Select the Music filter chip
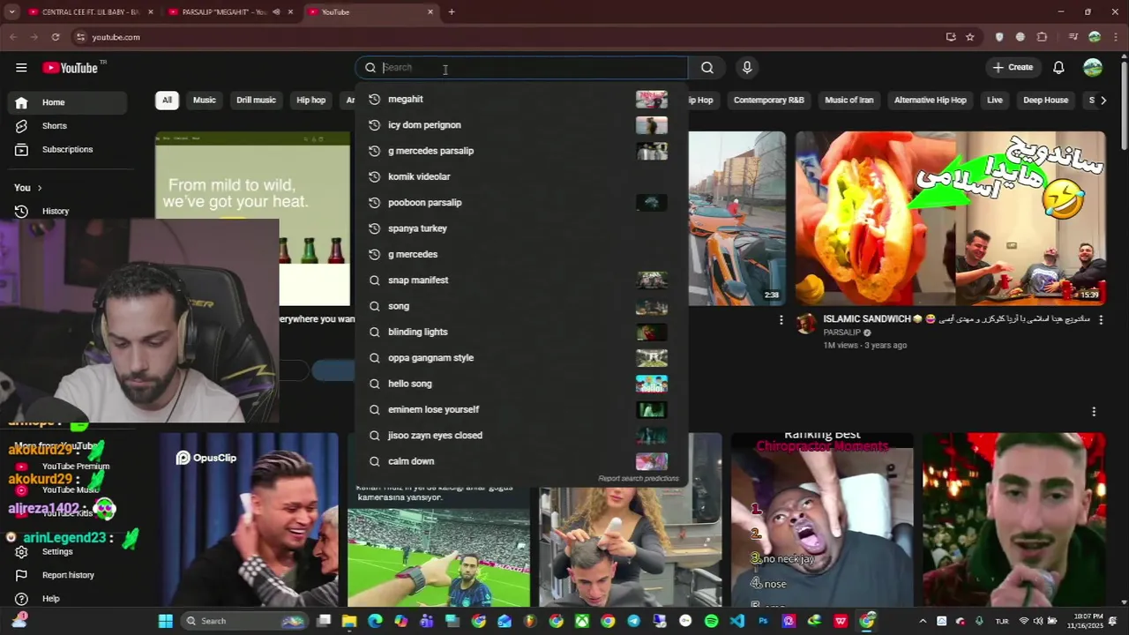This screenshot has width=1129, height=635. tap(205, 101)
